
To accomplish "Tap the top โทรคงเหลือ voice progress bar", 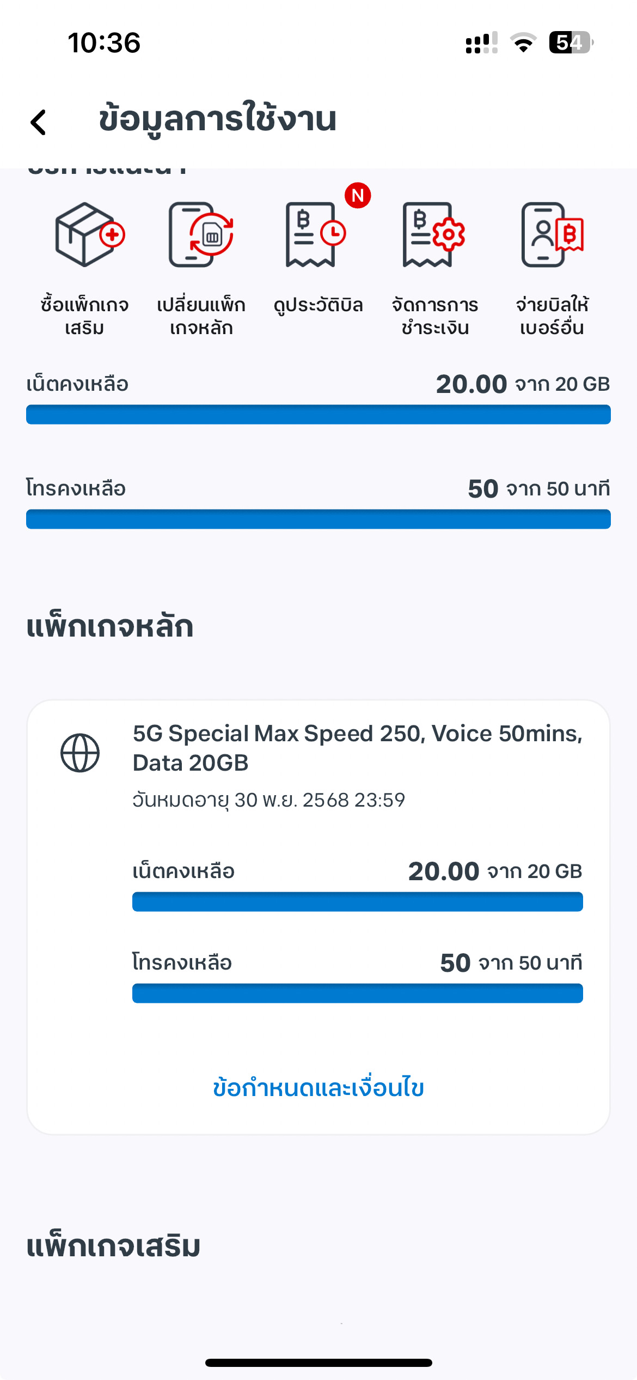I will pyautogui.click(x=318, y=519).
